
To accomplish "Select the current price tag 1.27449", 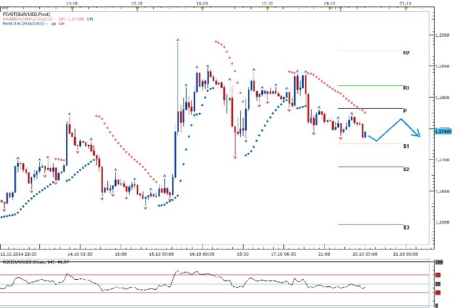I will (x=442, y=131).
